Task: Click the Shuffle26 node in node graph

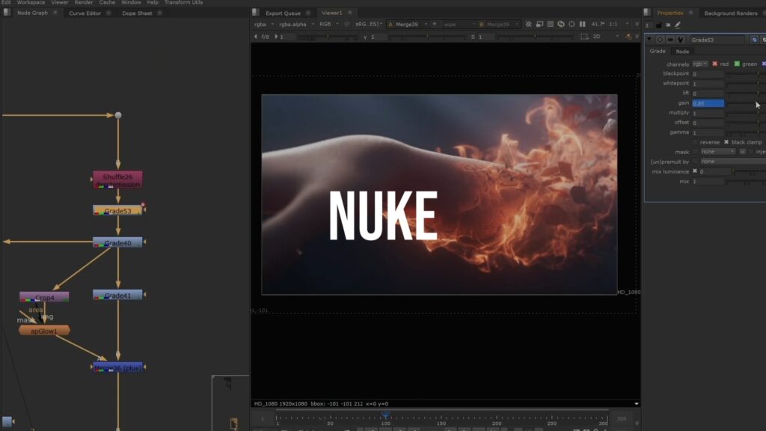Action: point(117,180)
